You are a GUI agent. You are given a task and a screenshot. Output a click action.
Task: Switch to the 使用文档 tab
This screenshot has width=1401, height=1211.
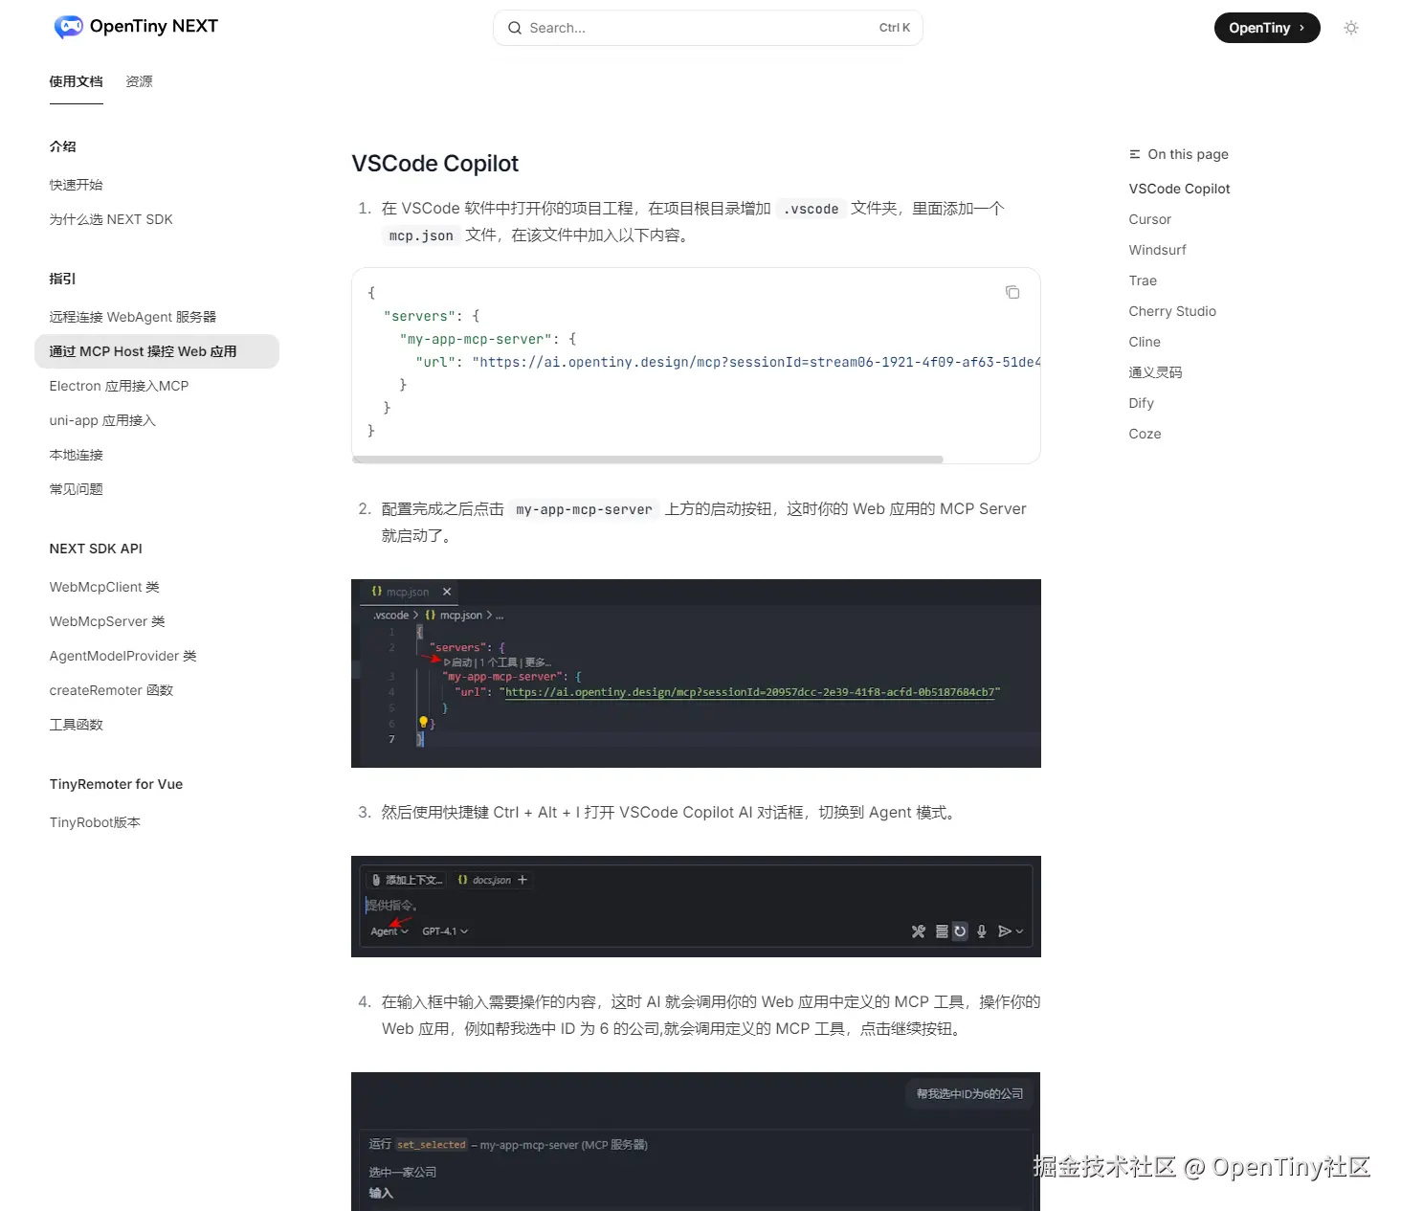coord(77,81)
